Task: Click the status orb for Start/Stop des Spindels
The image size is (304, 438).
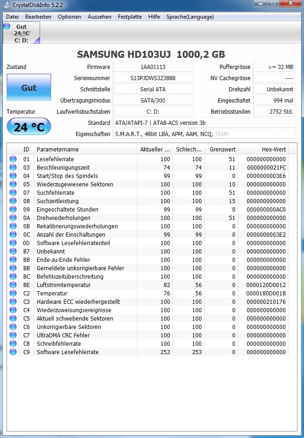Action: coord(13,176)
